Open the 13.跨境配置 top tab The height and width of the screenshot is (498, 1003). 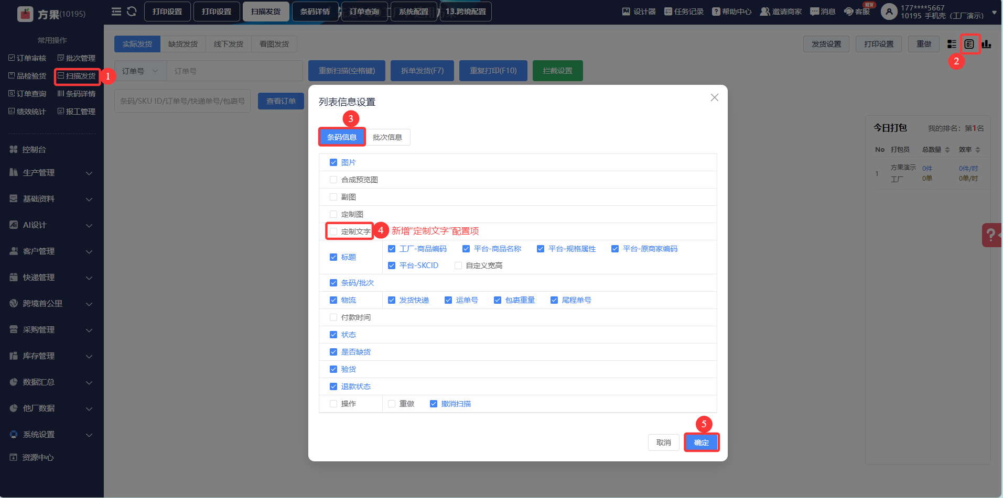[466, 12]
